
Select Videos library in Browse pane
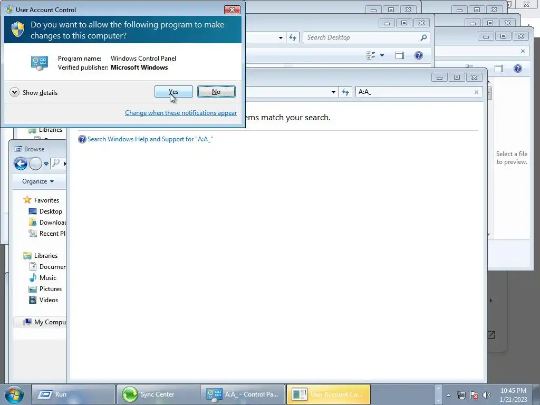tap(49, 300)
